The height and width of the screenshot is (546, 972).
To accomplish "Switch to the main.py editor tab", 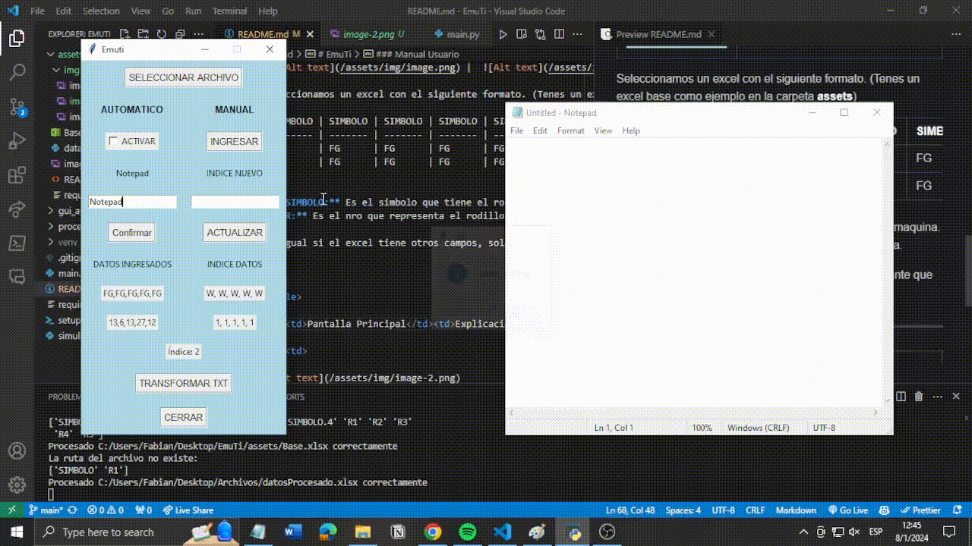I will [x=462, y=34].
